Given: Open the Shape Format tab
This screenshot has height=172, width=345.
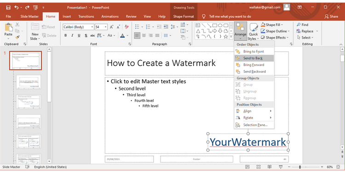Looking at the screenshot, I should pyautogui.click(x=184, y=17).
